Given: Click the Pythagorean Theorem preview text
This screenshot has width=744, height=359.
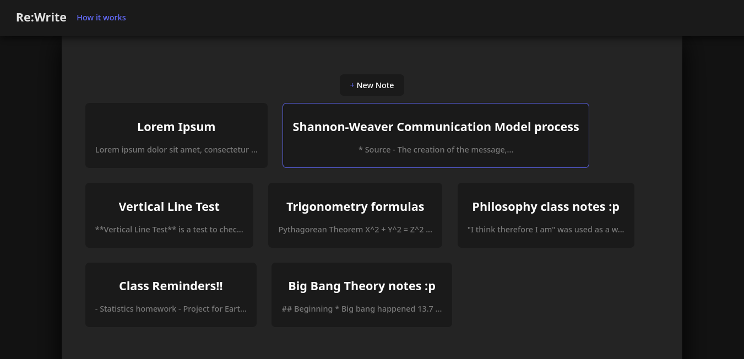Looking at the screenshot, I should pyautogui.click(x=355, y=230).
